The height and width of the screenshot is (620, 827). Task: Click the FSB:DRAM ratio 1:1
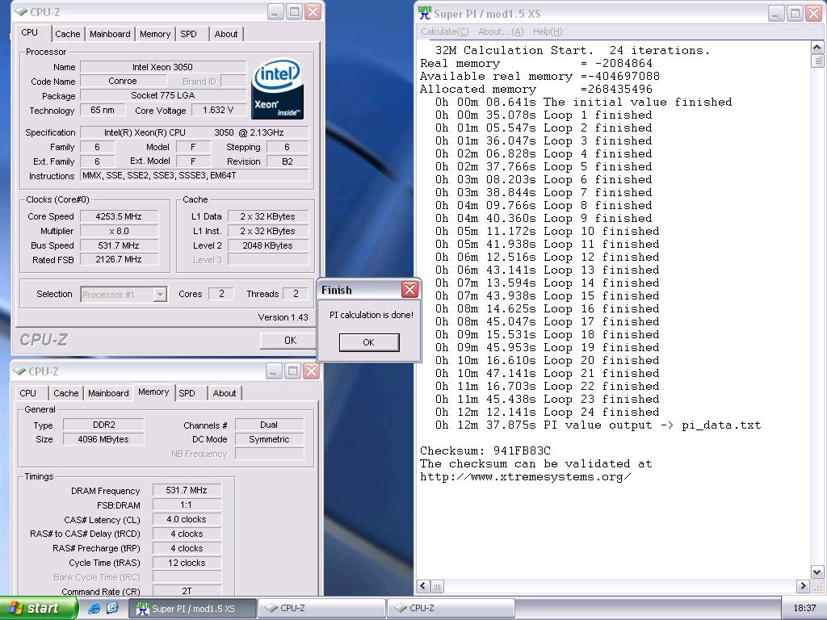tap(187, 505)
